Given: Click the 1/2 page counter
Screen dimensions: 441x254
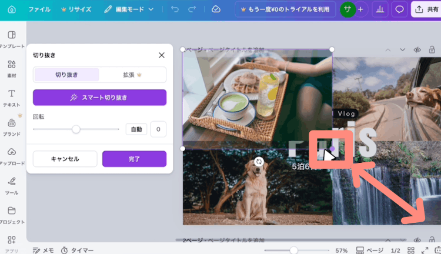Looking at the screenshot, I should 395,250.
